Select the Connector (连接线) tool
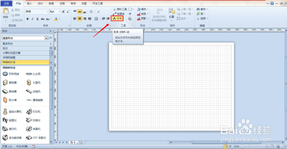 pyautogui.click(x=119, y=14)
